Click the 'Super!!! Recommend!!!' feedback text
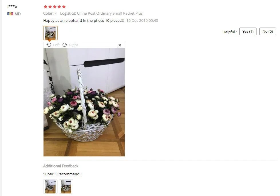 coord(63,174)
